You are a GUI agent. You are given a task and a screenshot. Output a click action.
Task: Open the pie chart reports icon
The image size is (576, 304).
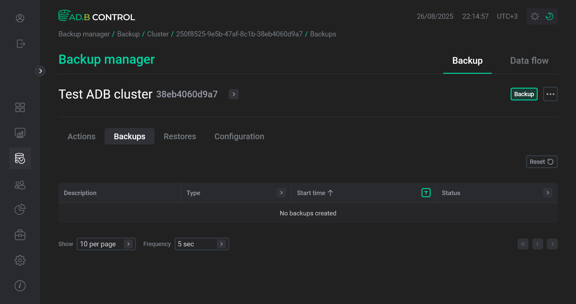click(20, 209)
